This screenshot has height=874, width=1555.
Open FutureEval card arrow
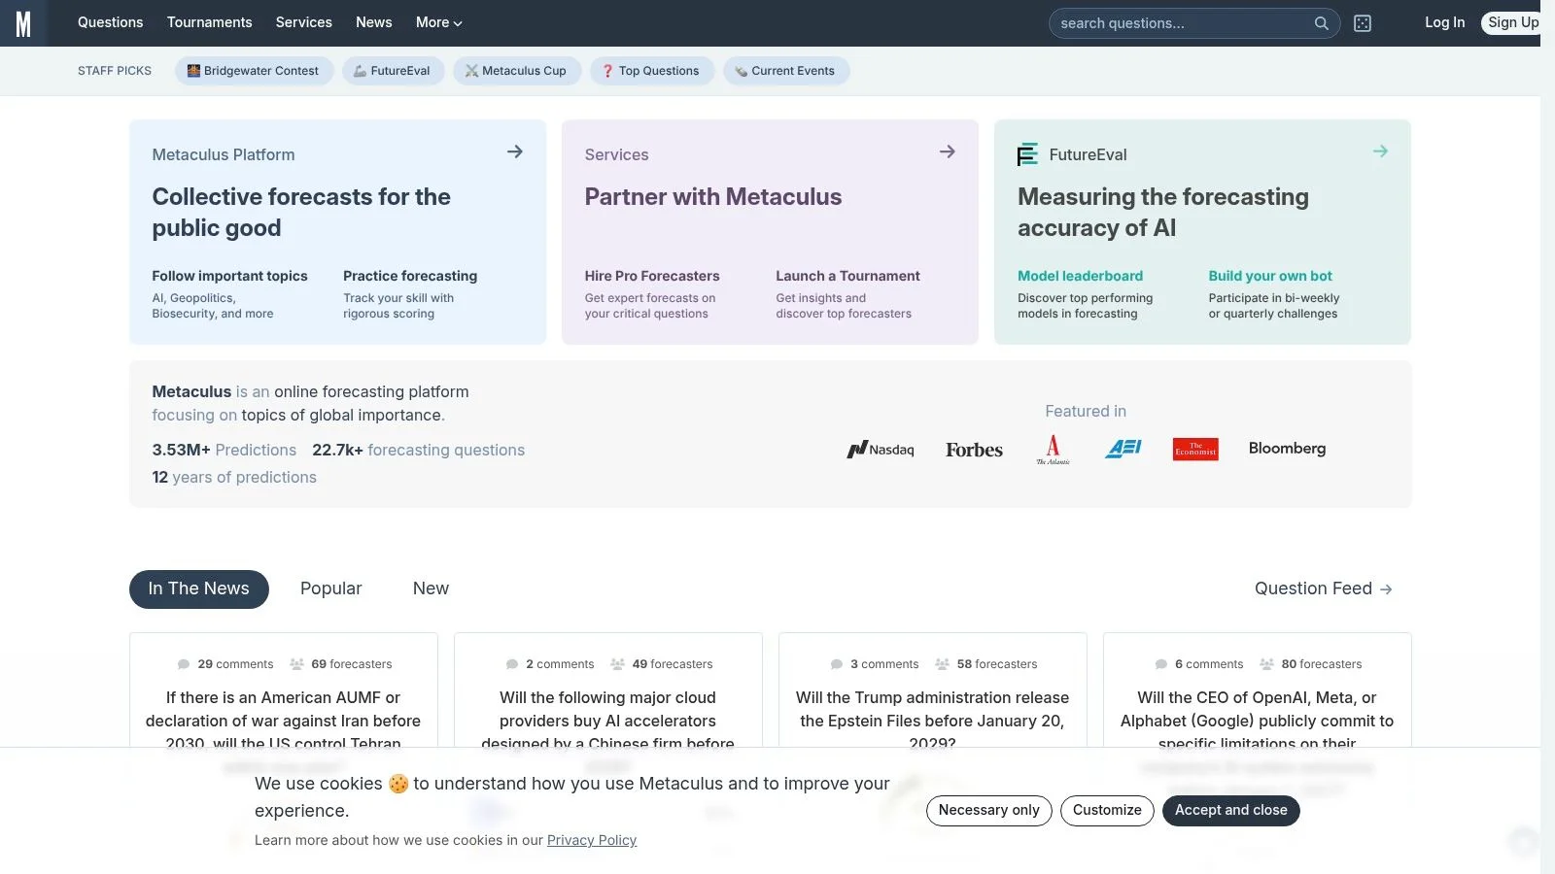point(1380,151)
